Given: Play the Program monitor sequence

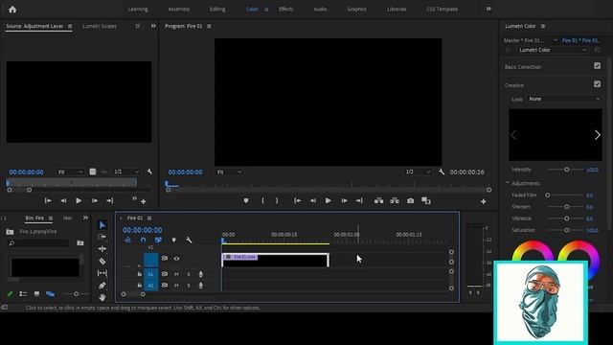Looking at the screenshot, I should point(329,200).
